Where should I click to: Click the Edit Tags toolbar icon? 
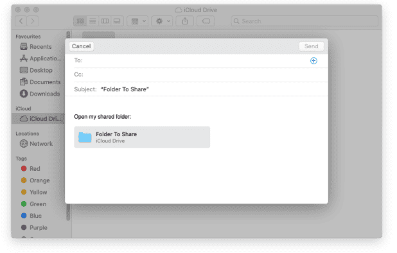pos(206,21)
